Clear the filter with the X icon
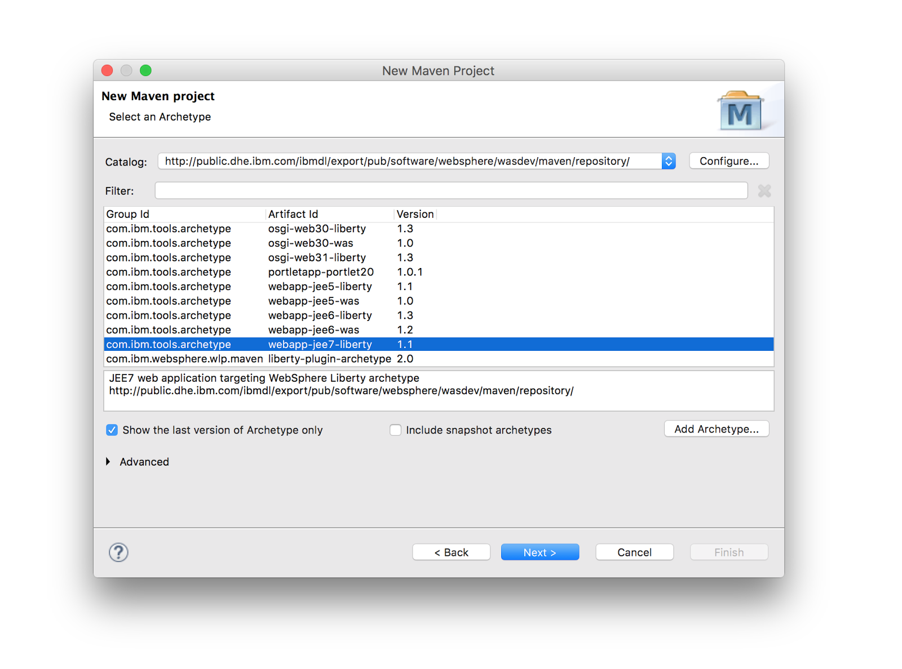902x669 pixels. [764, 191]
